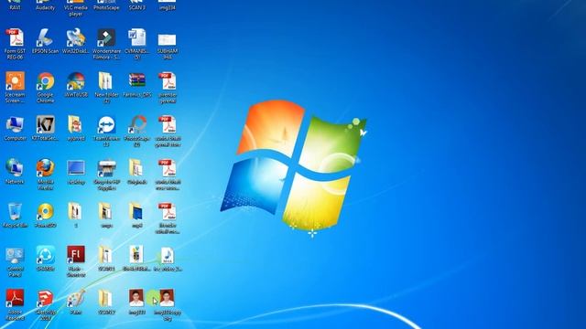Open the mp4 folder with blue contents
This screenshot has width=586, height=329.
click(136, 211)
